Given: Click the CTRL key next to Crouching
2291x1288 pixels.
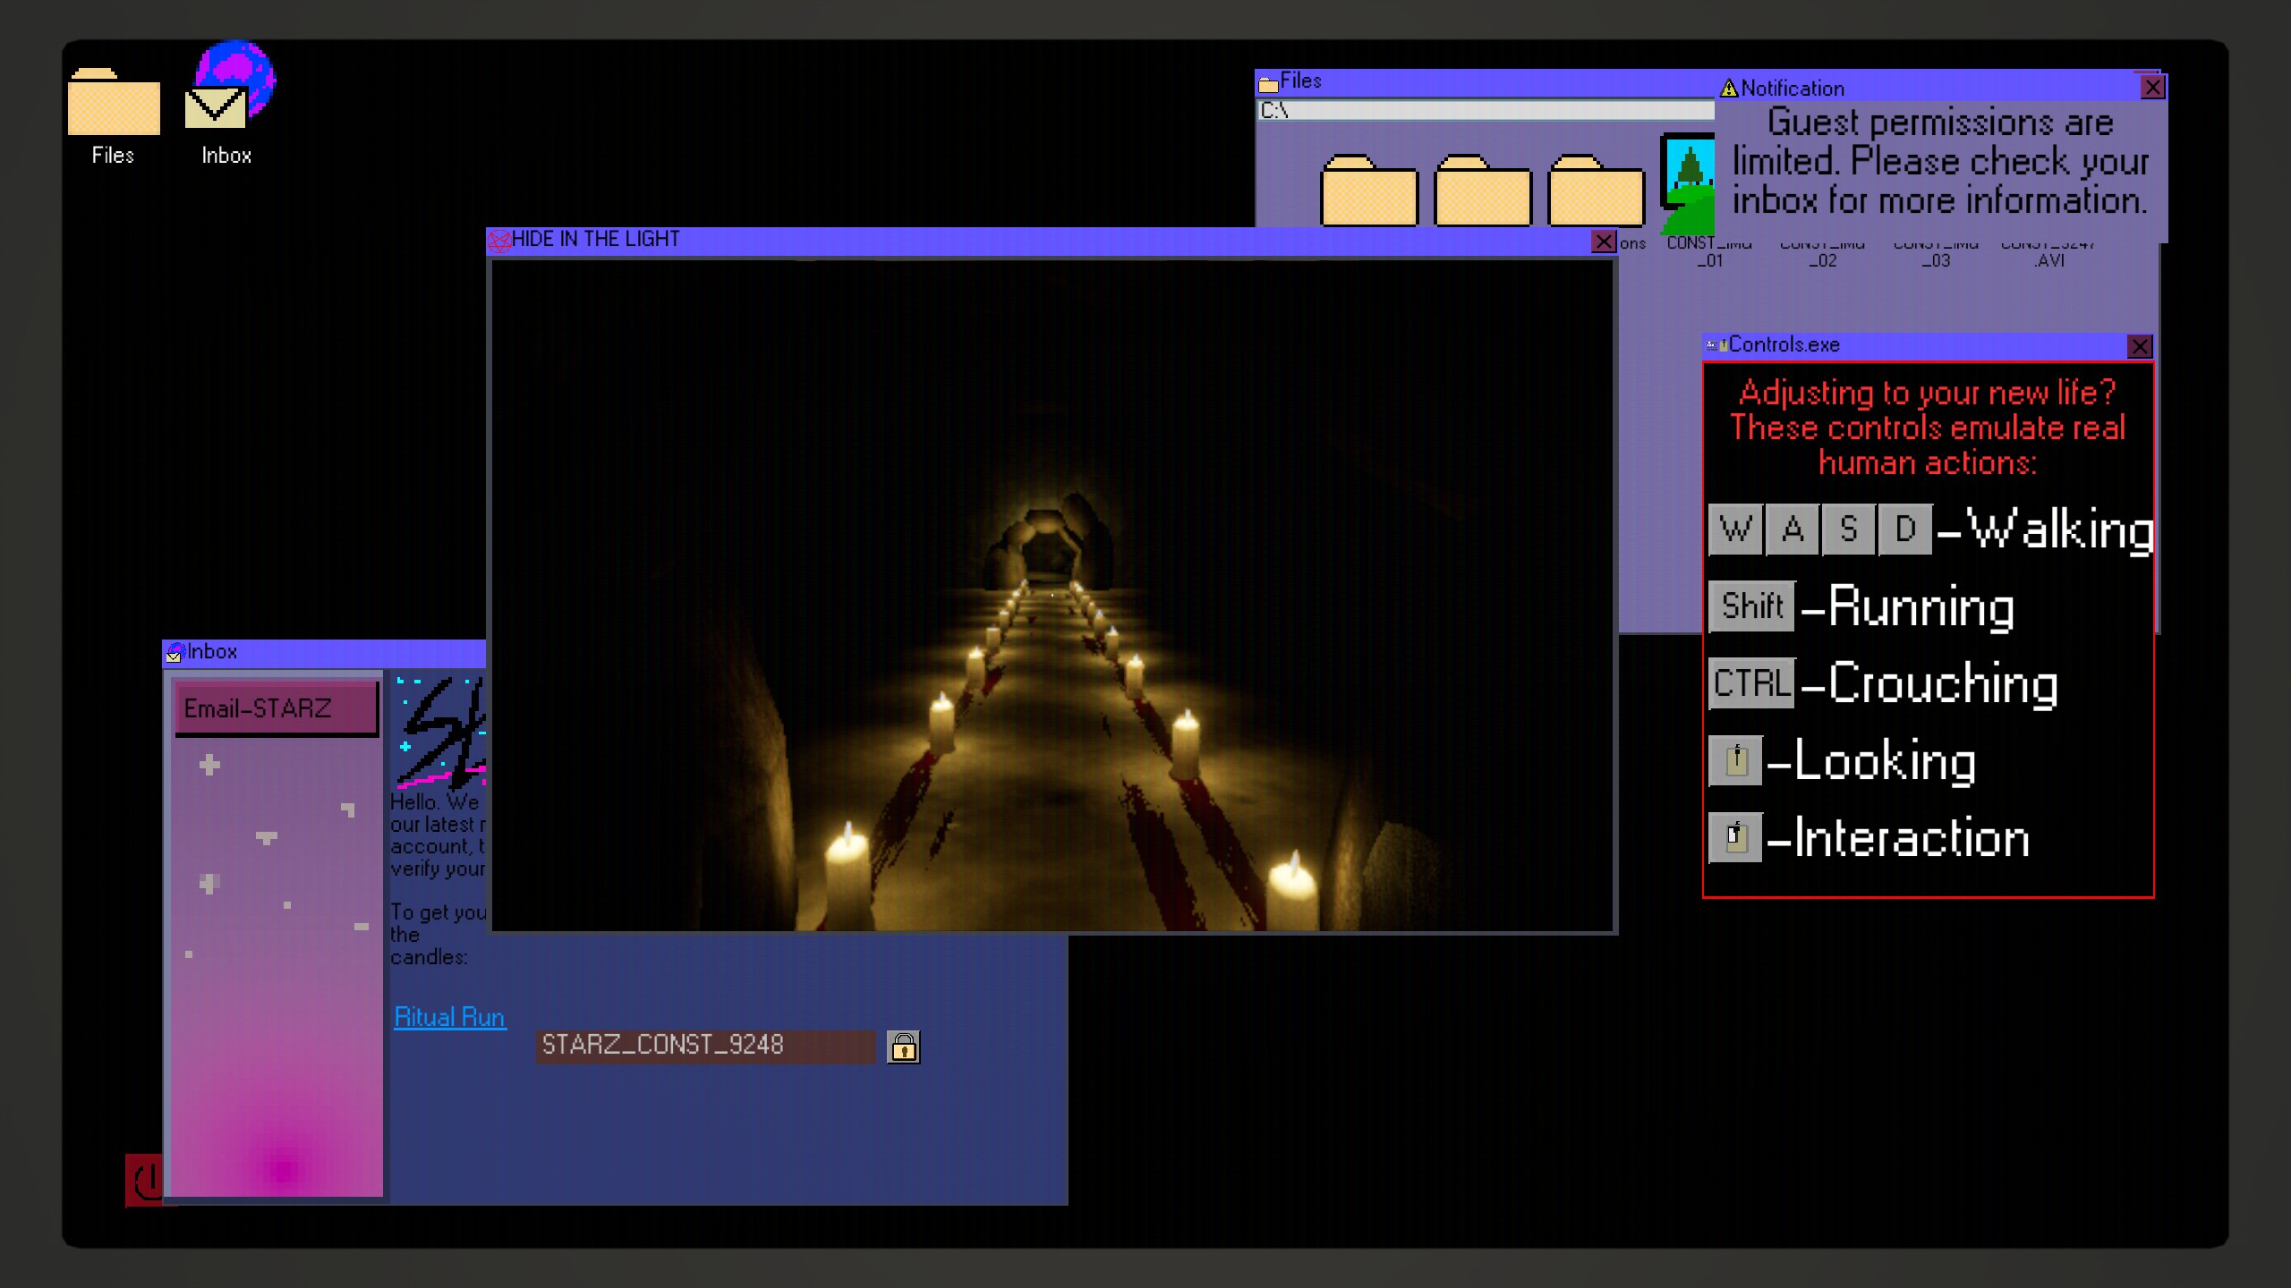Looking at the screenshot, I should 1751,683.
